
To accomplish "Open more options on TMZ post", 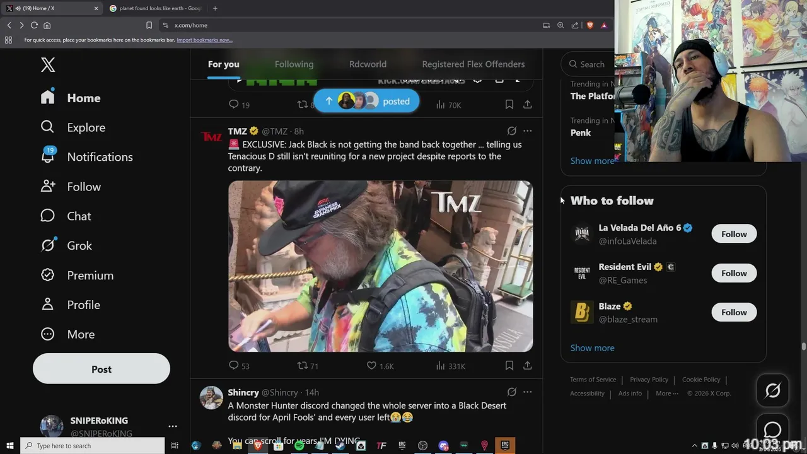I will (x=528, y=131).
